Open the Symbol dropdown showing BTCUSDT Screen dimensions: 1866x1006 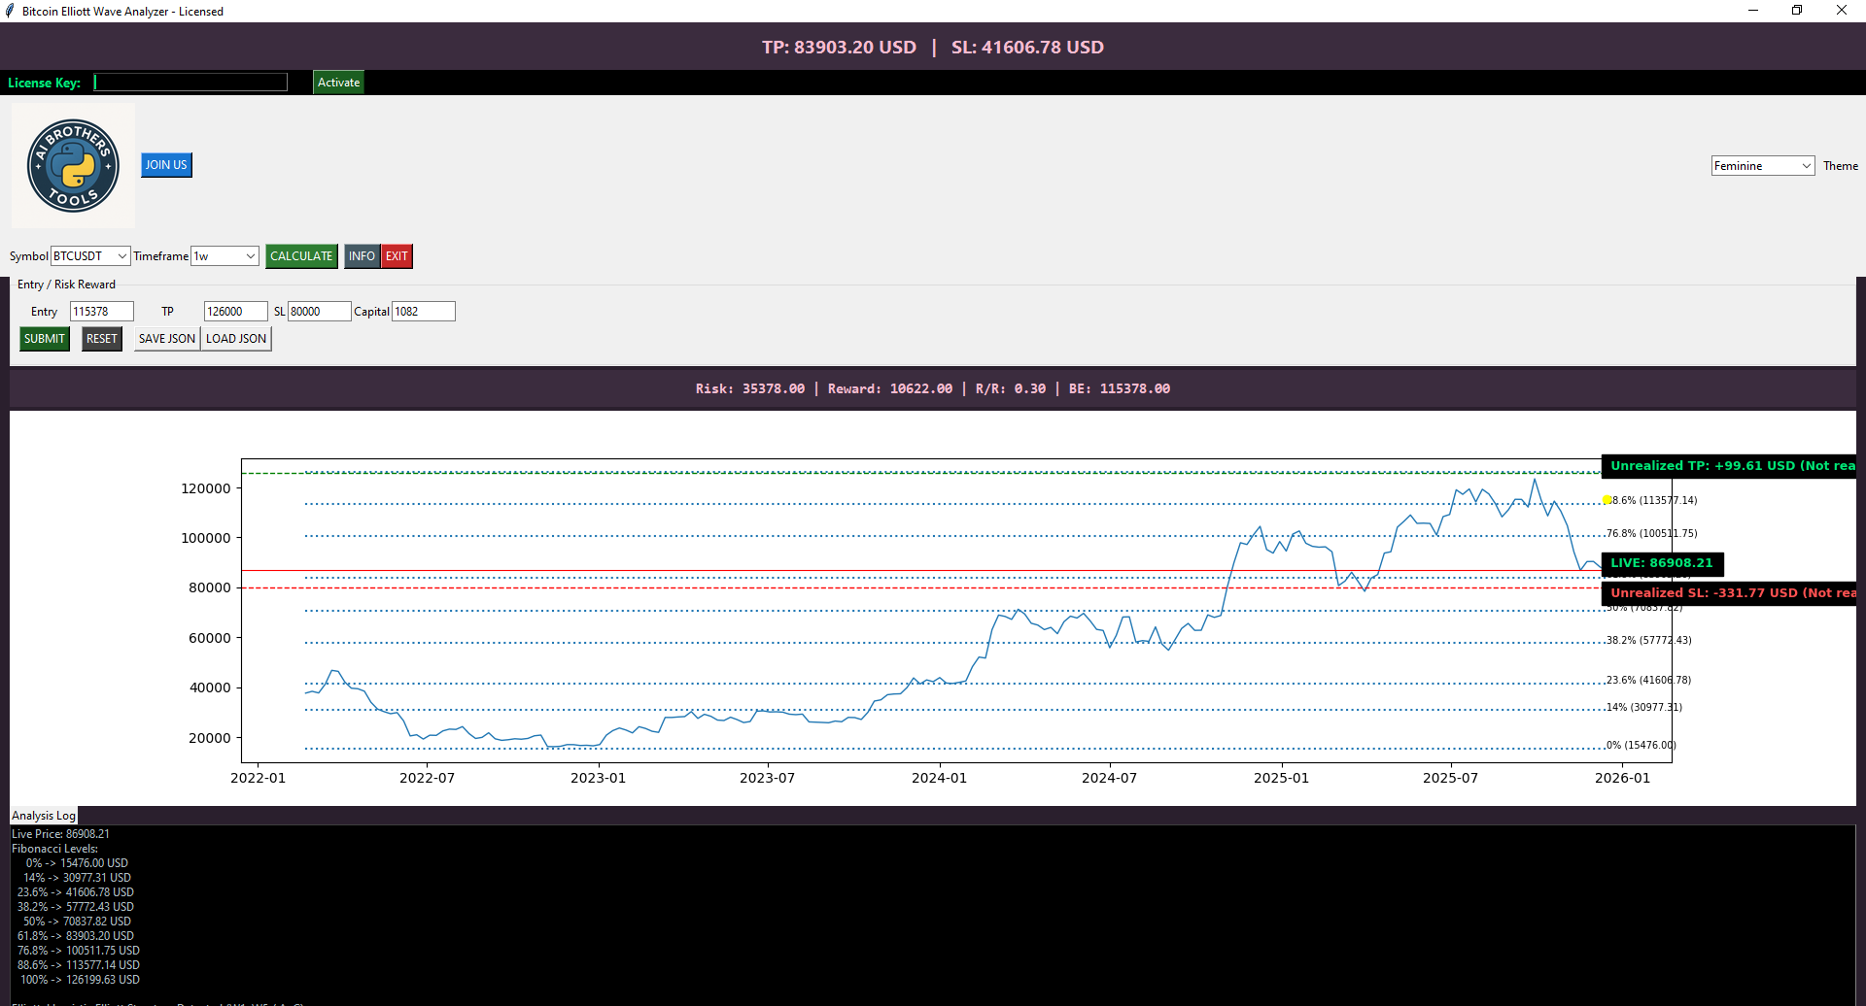click(88, 255)
